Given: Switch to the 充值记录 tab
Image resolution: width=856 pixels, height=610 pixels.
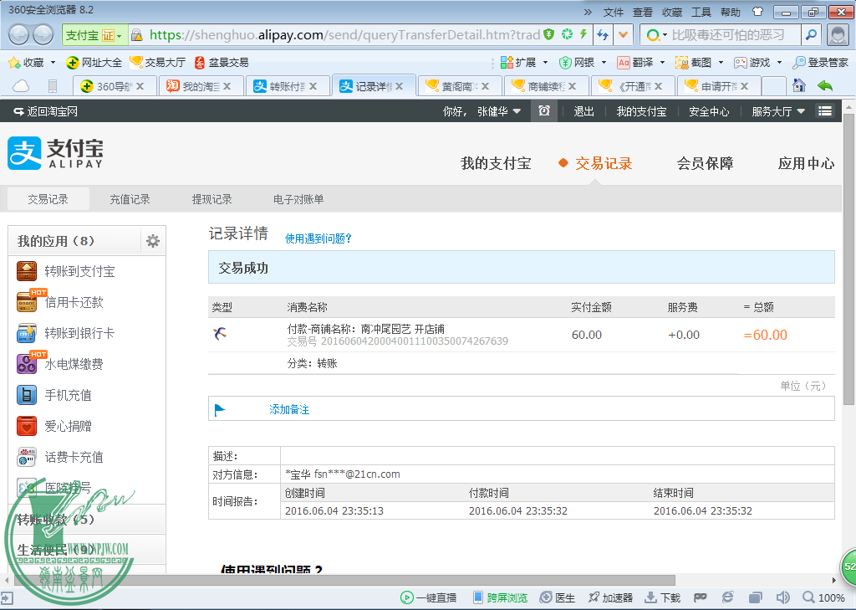Looking at the screenshot, I should point(130,199).
